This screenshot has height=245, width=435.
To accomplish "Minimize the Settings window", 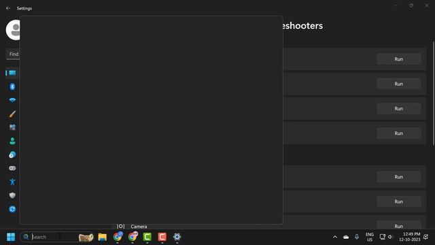I will click(x=396, y=5).
